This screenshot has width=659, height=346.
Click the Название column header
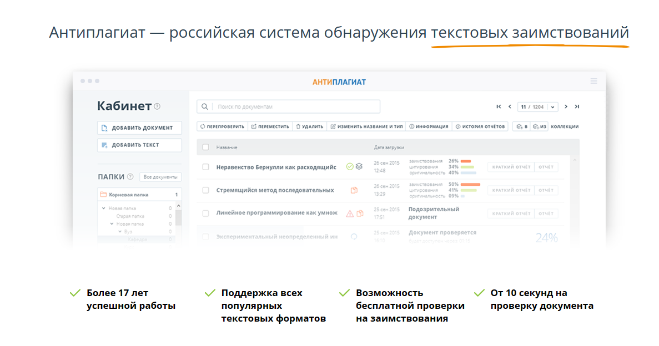tap(227, 147)
